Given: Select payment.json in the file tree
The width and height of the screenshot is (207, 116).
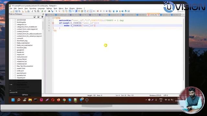Looking at the screenshot, I should pos(22,73).
